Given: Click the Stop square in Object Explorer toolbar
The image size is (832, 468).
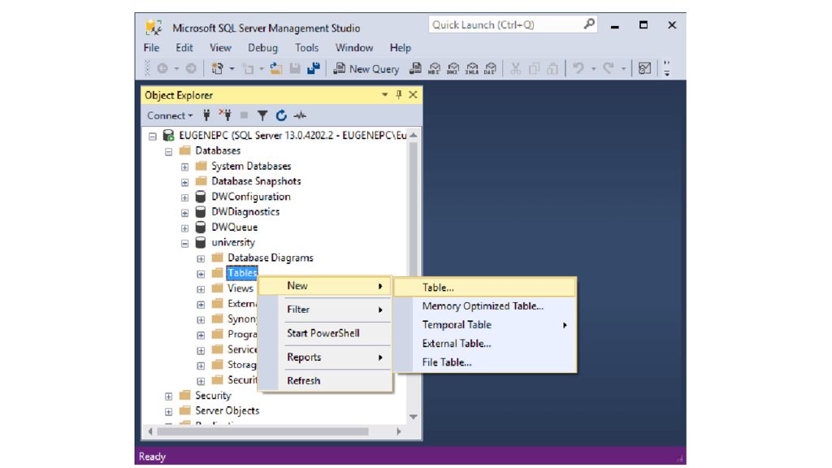Looking at the screenshot, I should (x=244, y=115).
